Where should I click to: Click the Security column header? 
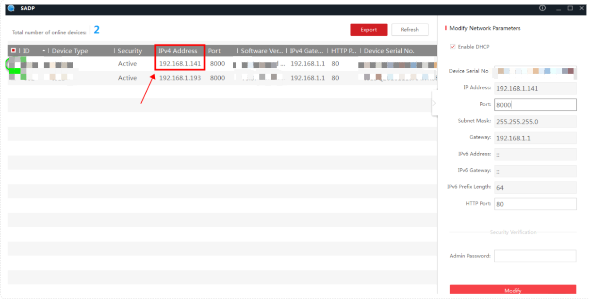(130, 51)
